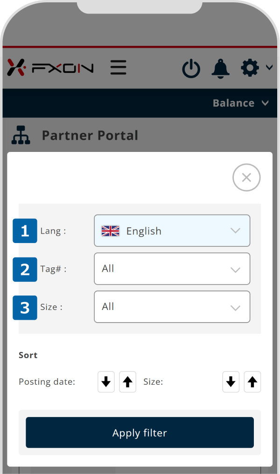Click the power logout icon
Viewport: 280px width, 474px height.
coord(191,69)
